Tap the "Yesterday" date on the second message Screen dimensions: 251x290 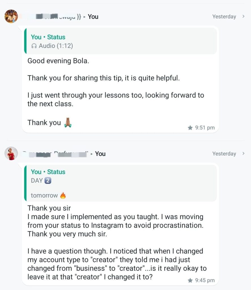224,153
